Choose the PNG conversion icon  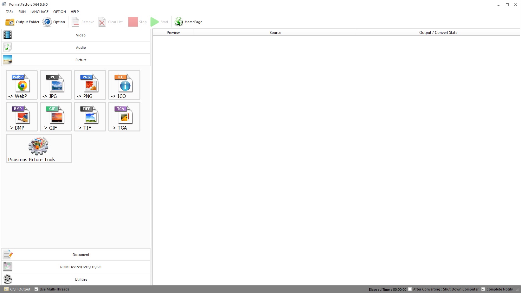[x=90, y=85]
